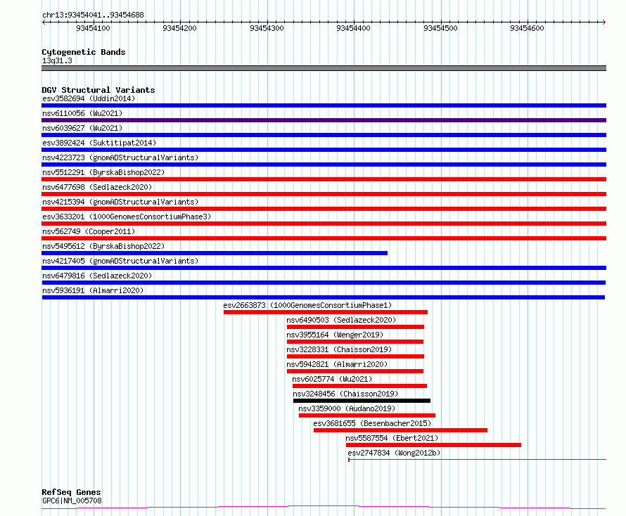Click the chr13:93454041..93454688 region label
This screenshot has height=516, width=626.
(x=93, y=15)
